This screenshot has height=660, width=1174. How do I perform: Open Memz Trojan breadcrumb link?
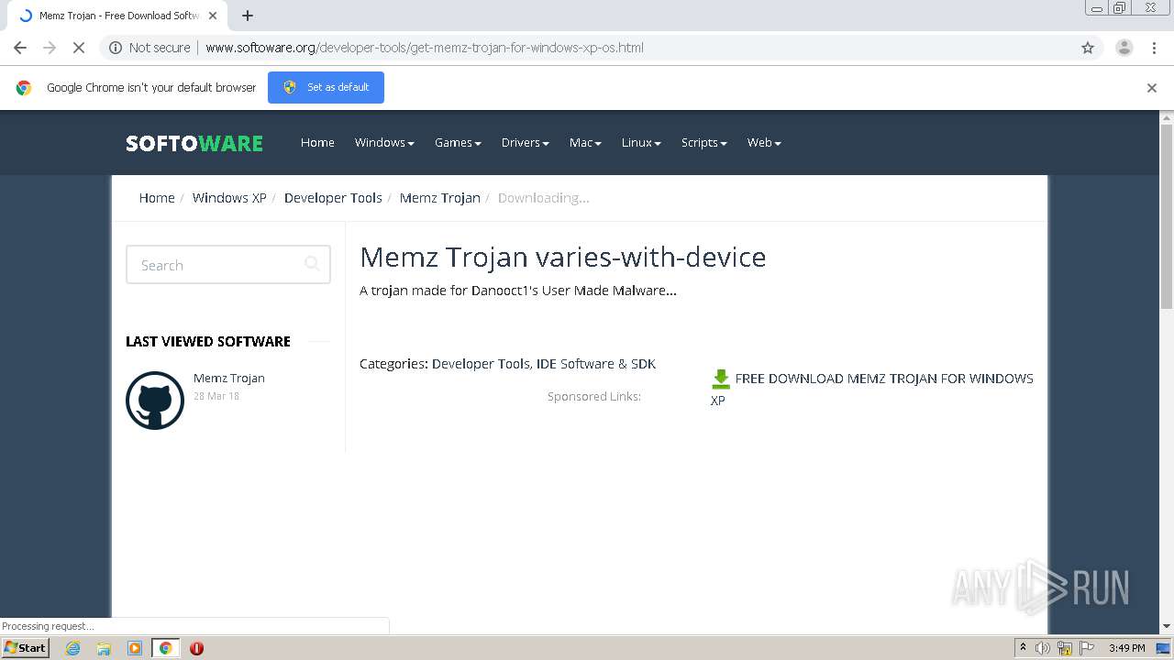click(440, 198)
